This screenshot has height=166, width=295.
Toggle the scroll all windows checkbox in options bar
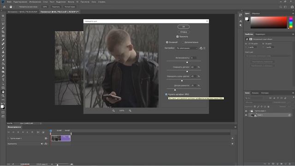(x=18, y=7)
